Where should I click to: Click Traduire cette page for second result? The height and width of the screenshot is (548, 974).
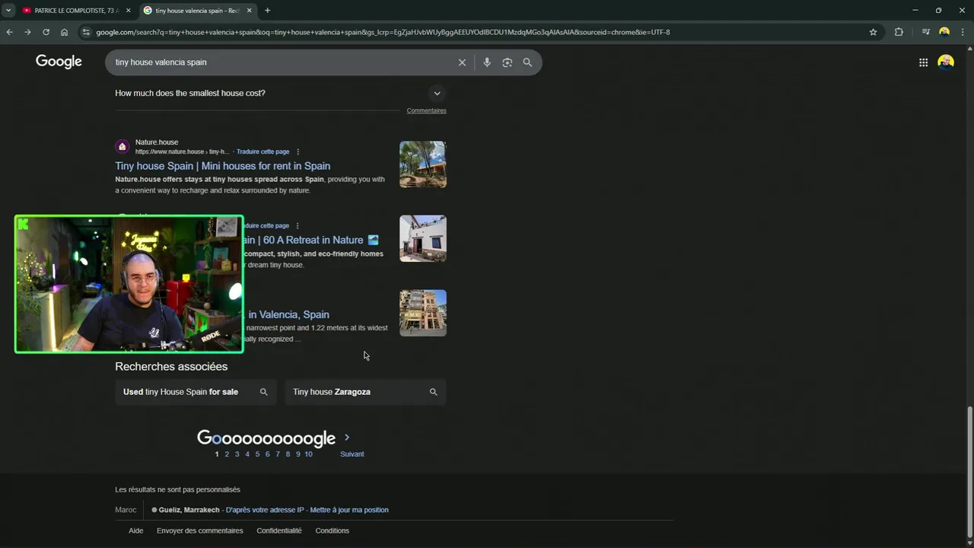(x=266, y=226)
